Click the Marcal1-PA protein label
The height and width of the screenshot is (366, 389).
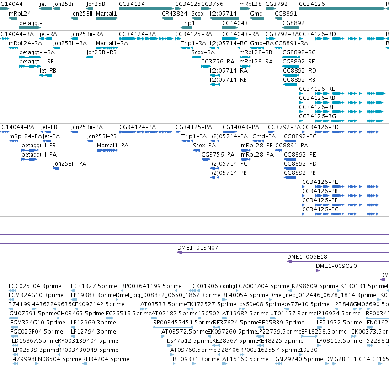pyautogui.click(x=112, y=146)
